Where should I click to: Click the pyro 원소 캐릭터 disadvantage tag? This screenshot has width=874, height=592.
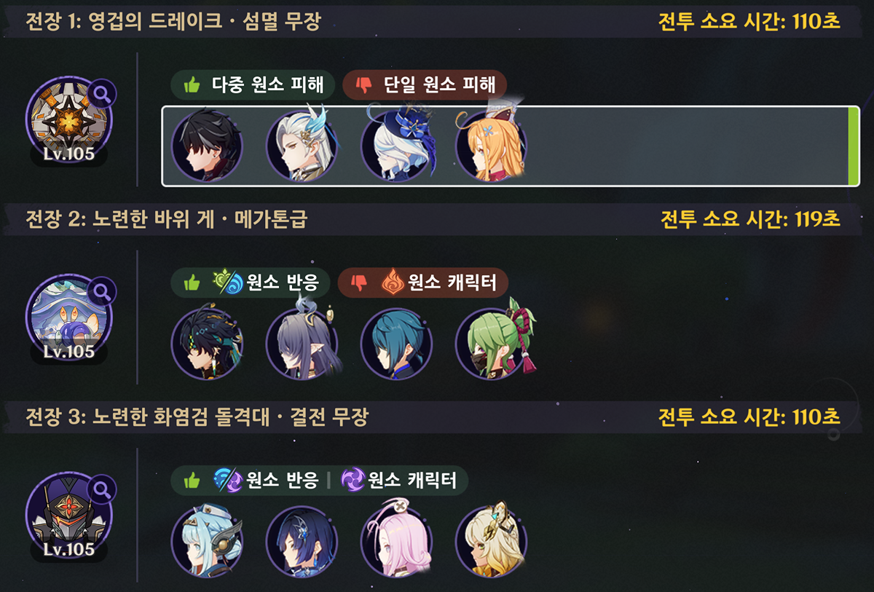[x=423, y=283]
